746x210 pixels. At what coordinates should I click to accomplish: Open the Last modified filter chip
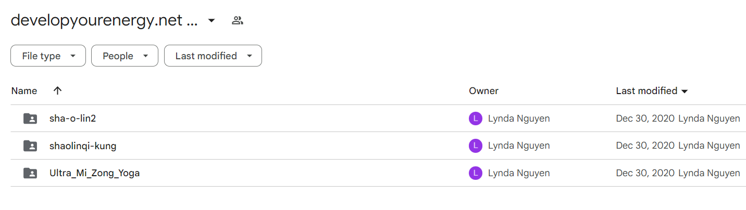point(213,56)
